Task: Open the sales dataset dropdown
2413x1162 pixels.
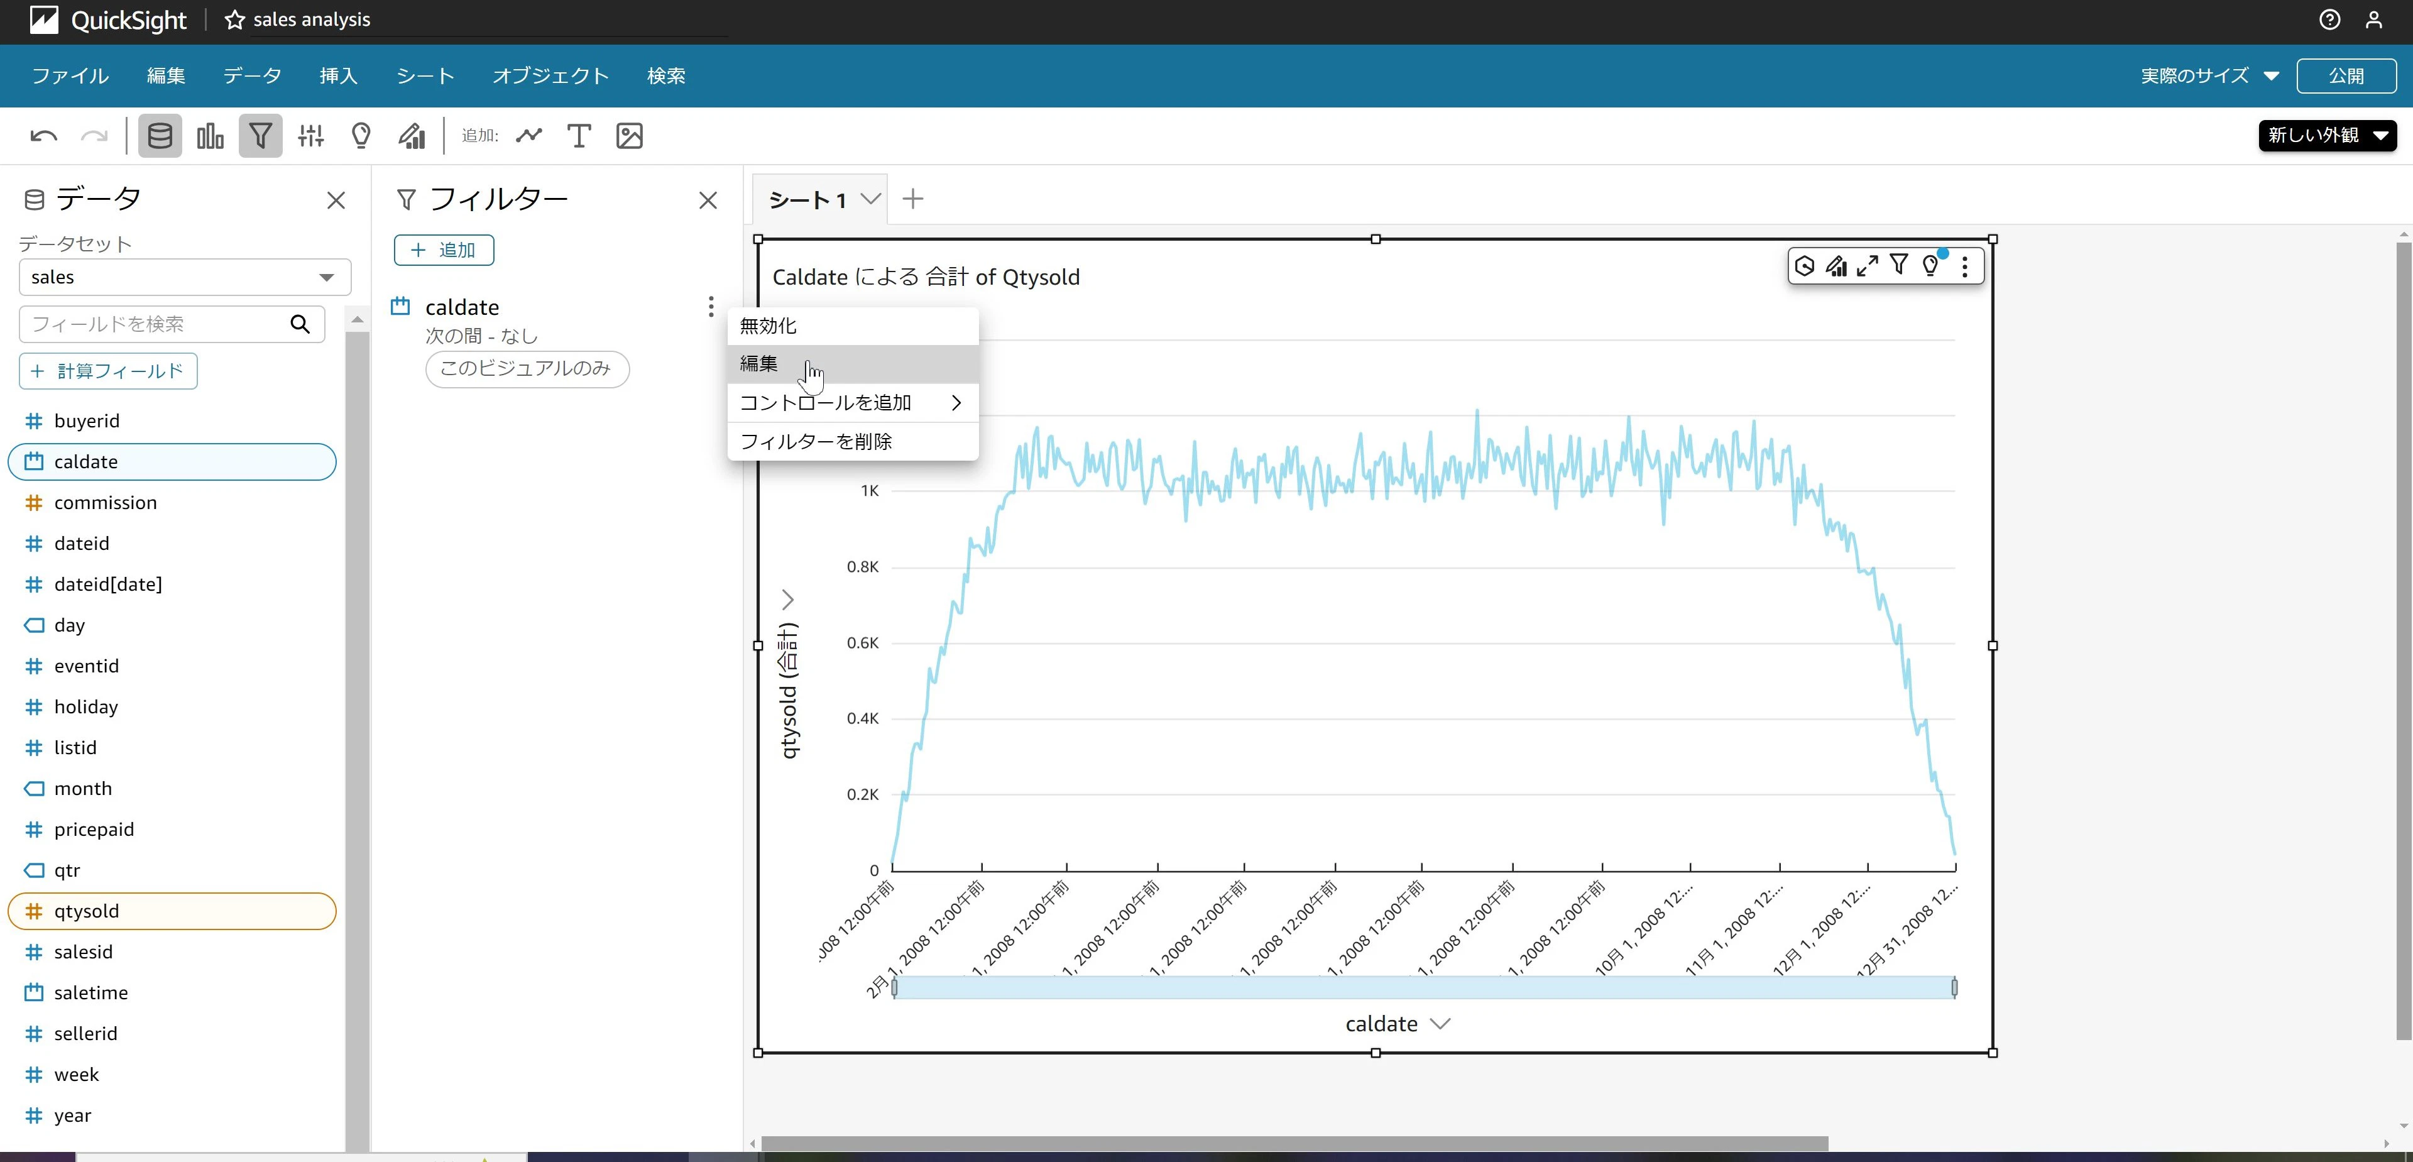Action: click(x=185, y=277)
